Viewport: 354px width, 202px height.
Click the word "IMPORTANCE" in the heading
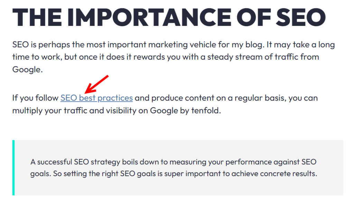(149, 17)
